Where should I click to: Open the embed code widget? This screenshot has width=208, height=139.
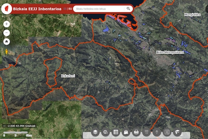pos(147,132)
